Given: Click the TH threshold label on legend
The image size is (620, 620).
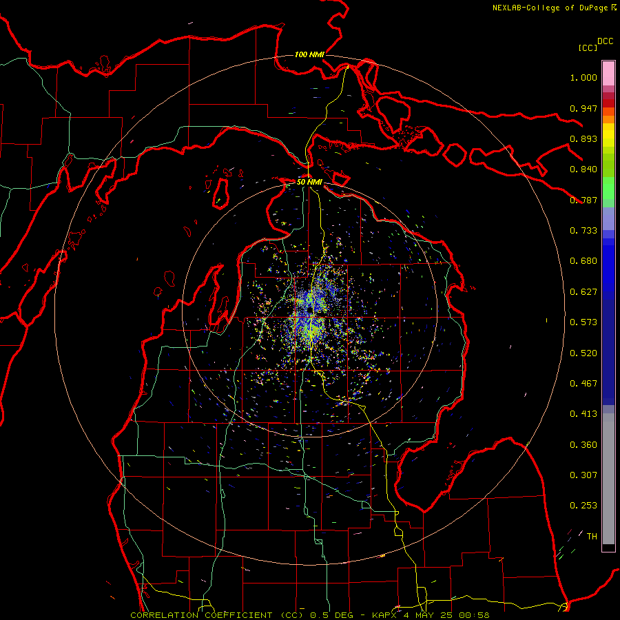Looking at the screenshot, I should click(x=592, y=537).
